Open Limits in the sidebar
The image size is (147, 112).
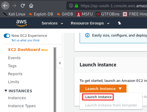pos(14,82)
